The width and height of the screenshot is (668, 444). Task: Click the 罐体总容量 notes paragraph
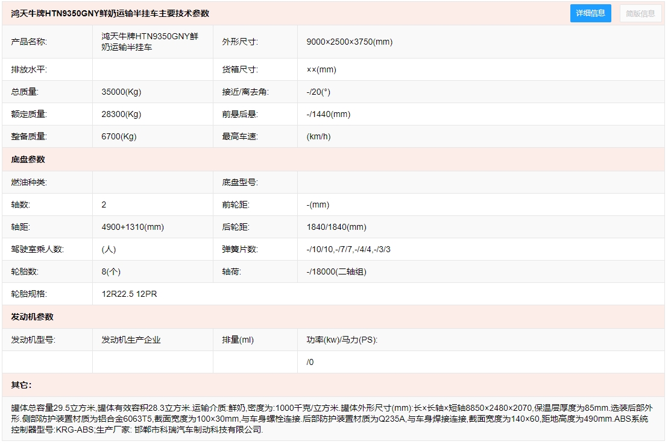(x=332, y=419)
